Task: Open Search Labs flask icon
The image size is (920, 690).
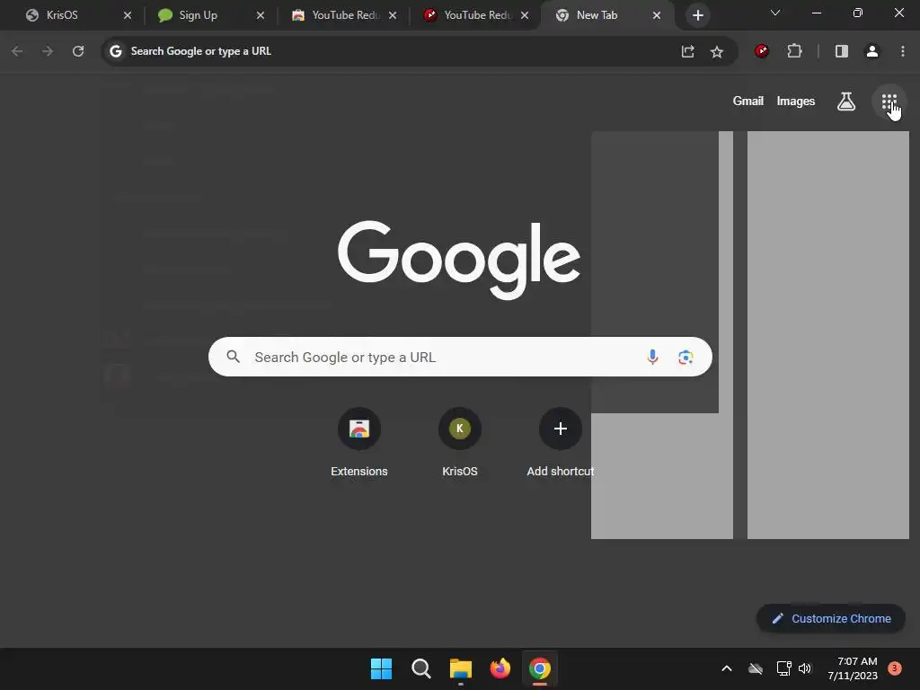Action: tap(846, 102)
